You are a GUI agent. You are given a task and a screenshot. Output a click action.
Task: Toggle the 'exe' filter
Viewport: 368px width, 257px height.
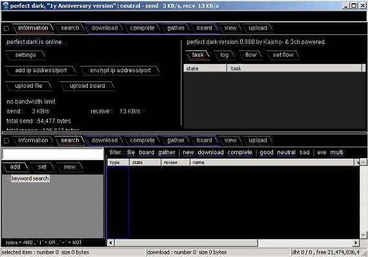tap(322, 152)
